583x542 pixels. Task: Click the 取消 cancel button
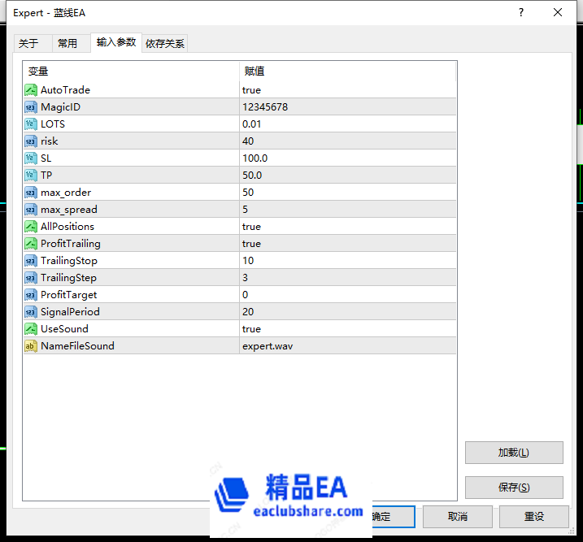tap(458, 517)
